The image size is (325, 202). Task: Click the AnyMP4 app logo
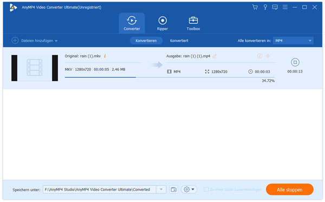pyautogui.click(x=13, y=8)
